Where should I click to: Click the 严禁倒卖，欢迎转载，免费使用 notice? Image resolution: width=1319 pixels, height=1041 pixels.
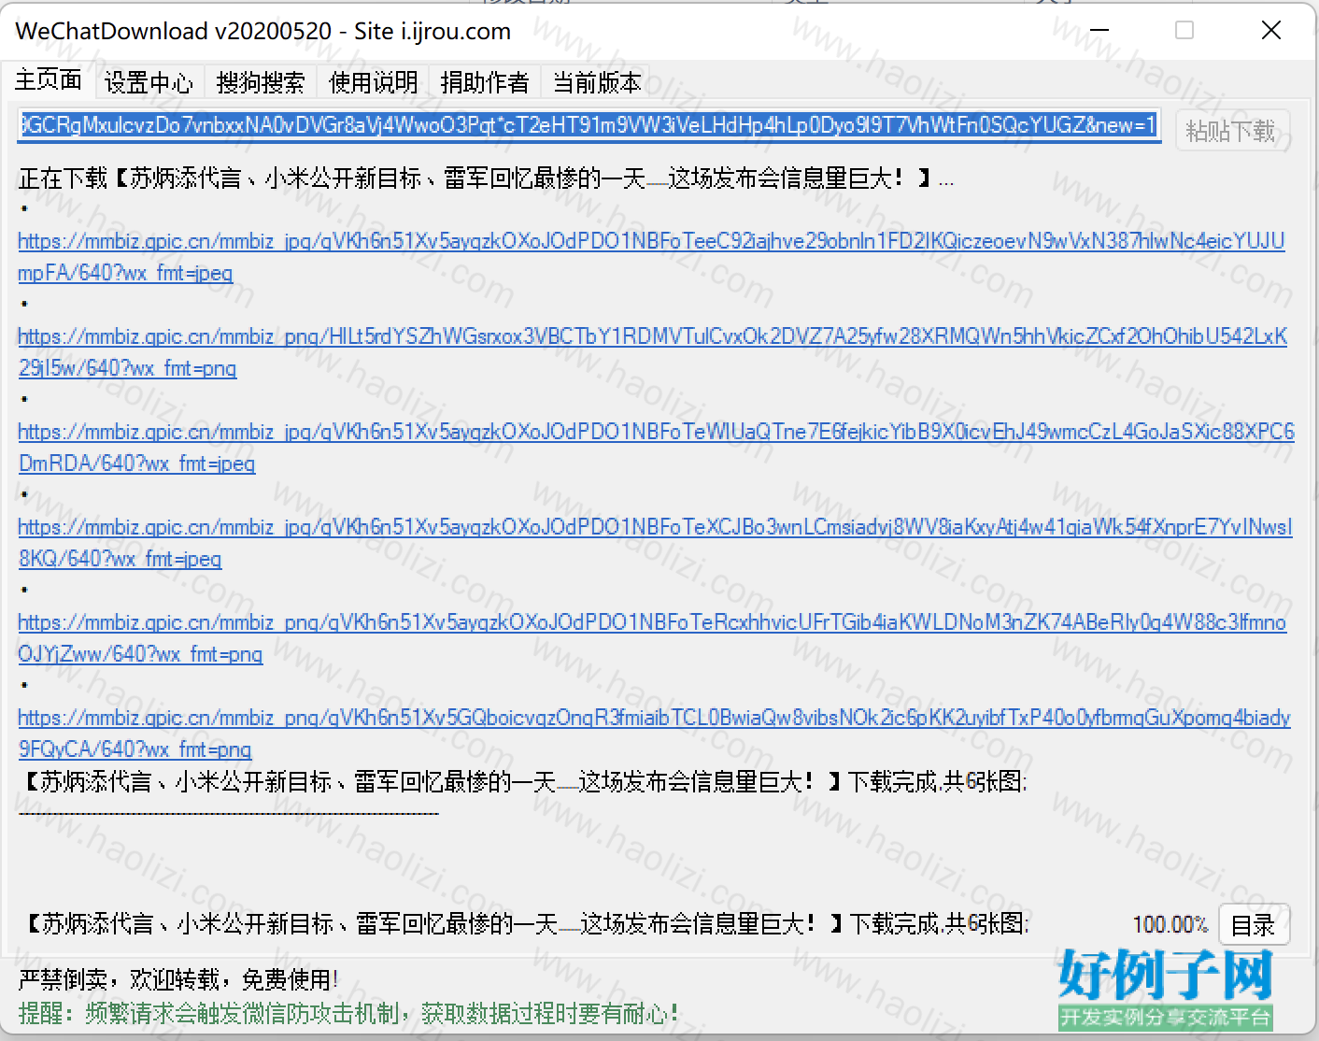coord(178,979)
